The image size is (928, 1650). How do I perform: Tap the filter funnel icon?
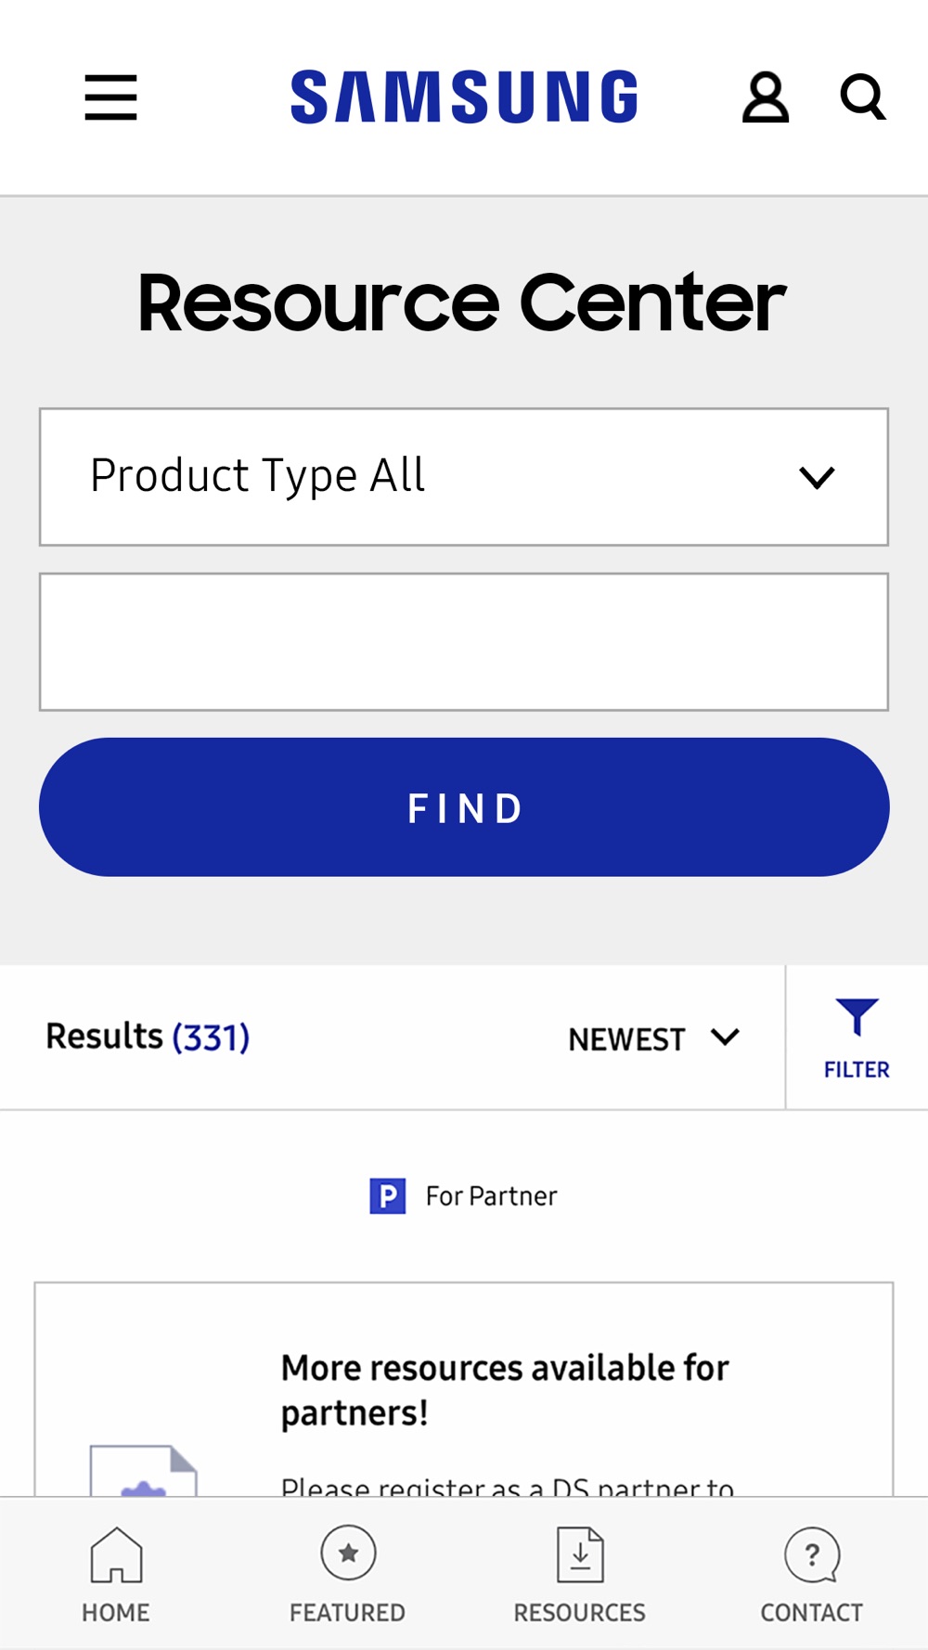click(857, 1018)
